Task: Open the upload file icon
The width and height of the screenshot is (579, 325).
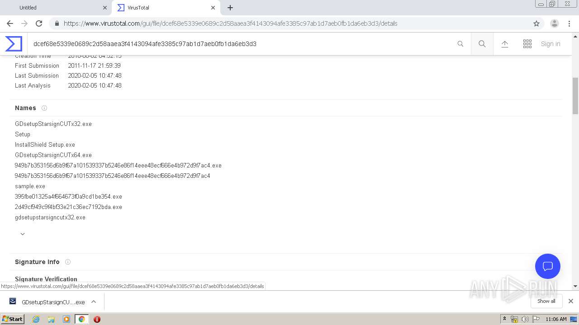Action: 505,44
